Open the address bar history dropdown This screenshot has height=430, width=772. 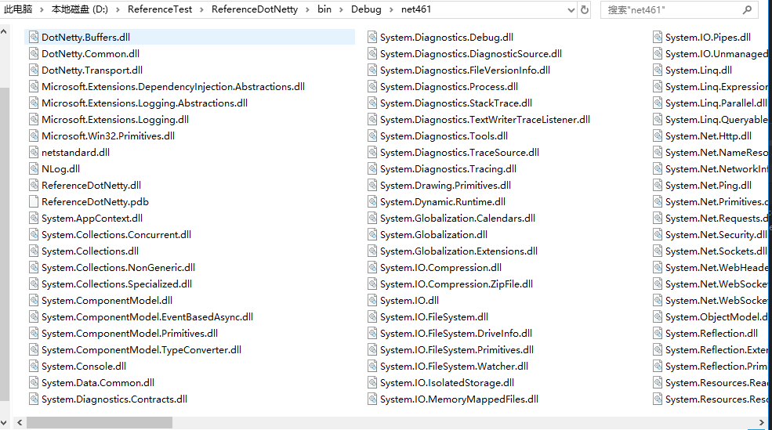571,10
